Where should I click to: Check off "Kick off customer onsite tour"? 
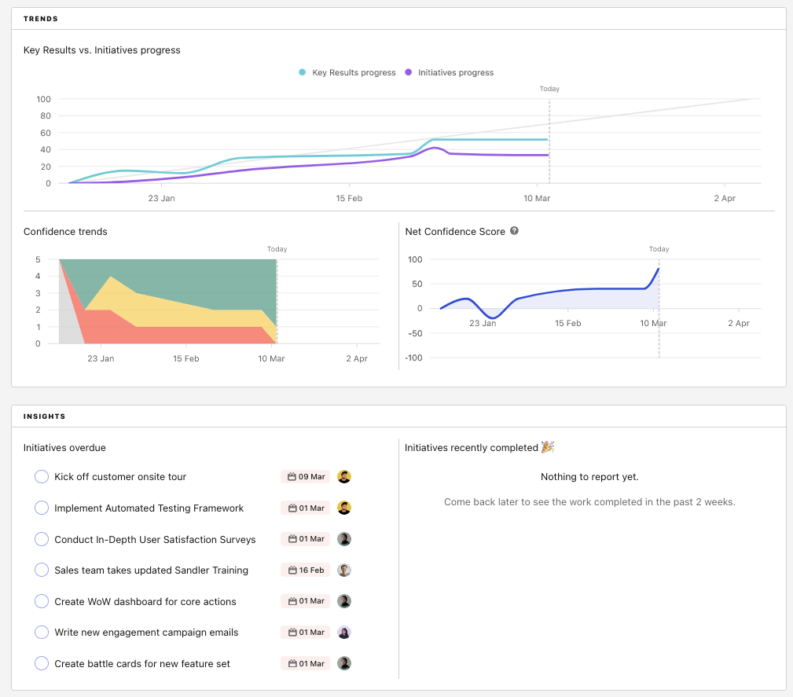click(x=42, y=476)
